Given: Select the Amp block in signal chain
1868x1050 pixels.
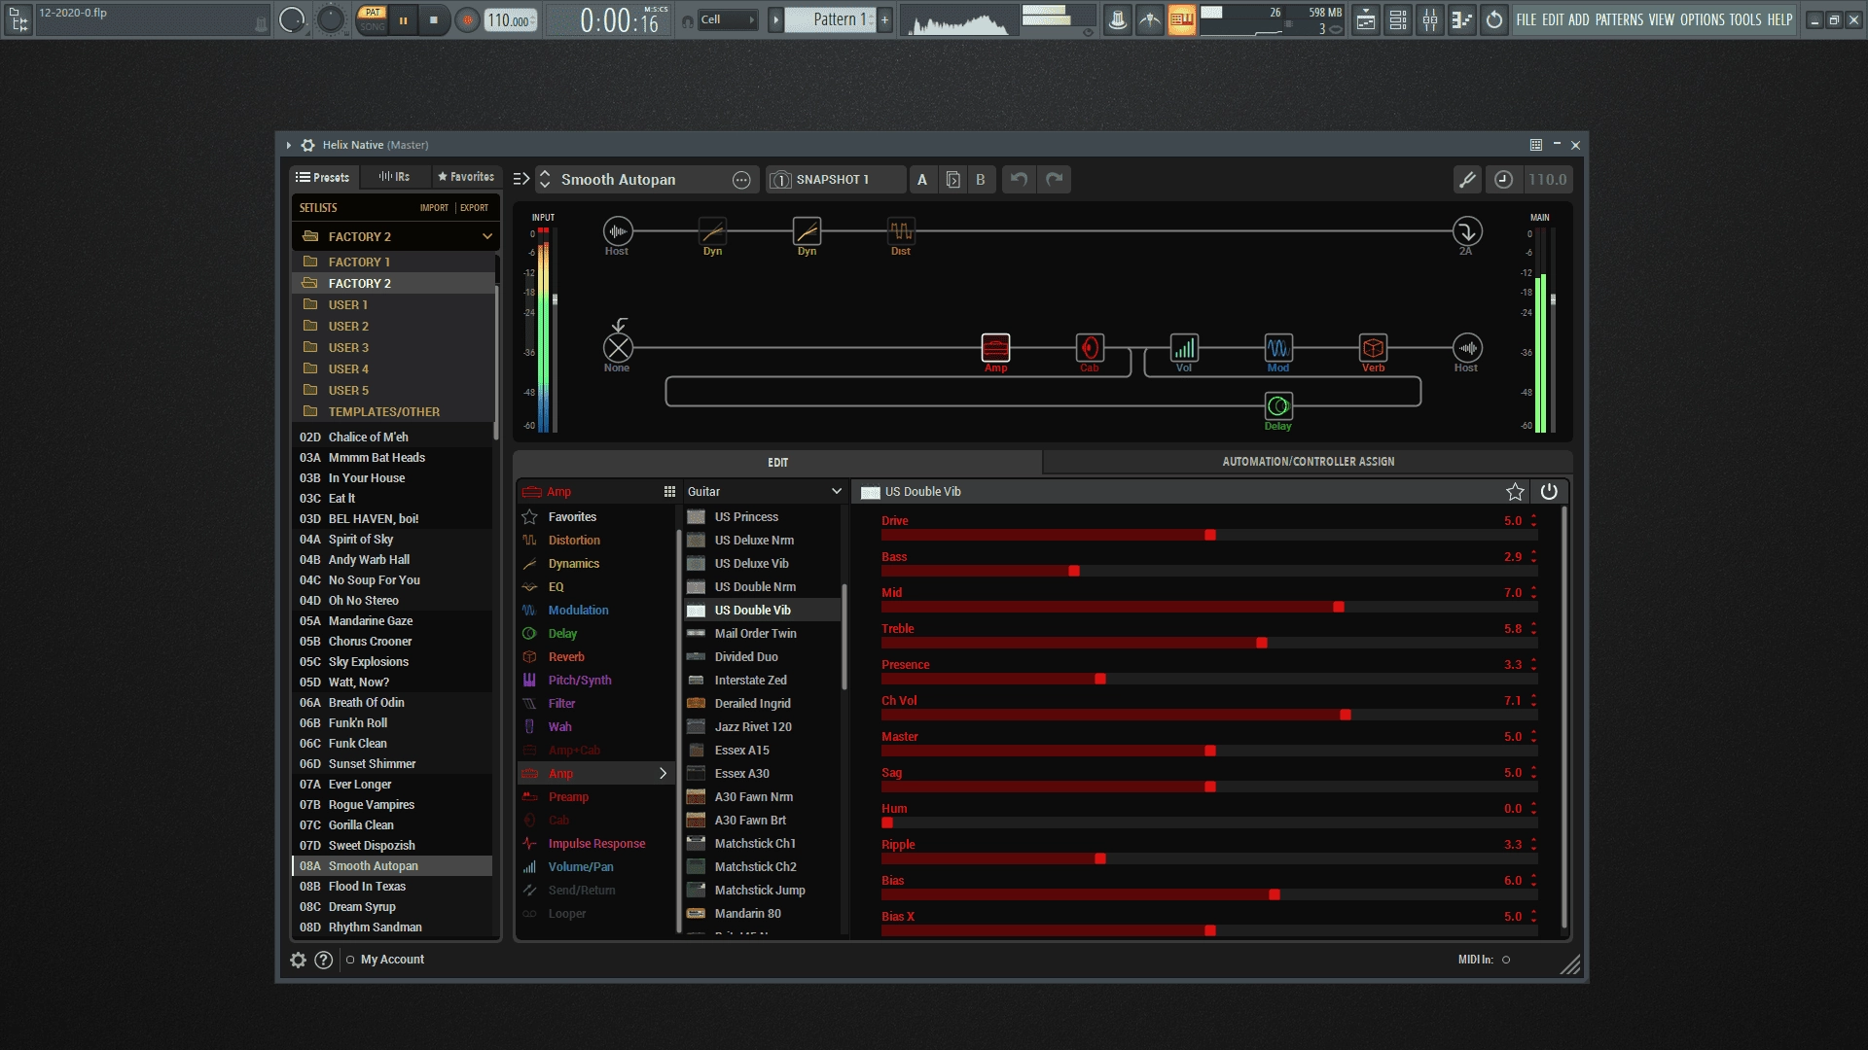Looking at the screenshot, I should pos(995,347).
